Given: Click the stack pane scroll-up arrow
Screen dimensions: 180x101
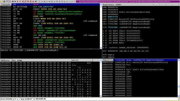Looking at the screenshot, I should [x=179, y=60].
